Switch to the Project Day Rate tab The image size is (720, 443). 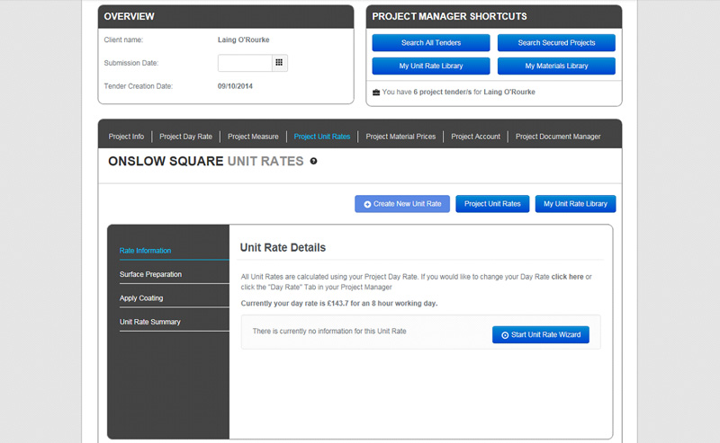(x=185, y=137)
